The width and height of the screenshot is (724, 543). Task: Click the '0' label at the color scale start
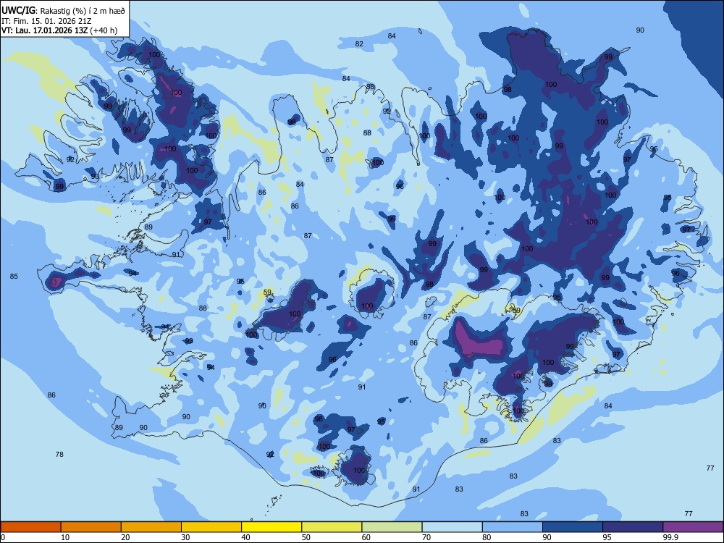(x=3, y=537)
